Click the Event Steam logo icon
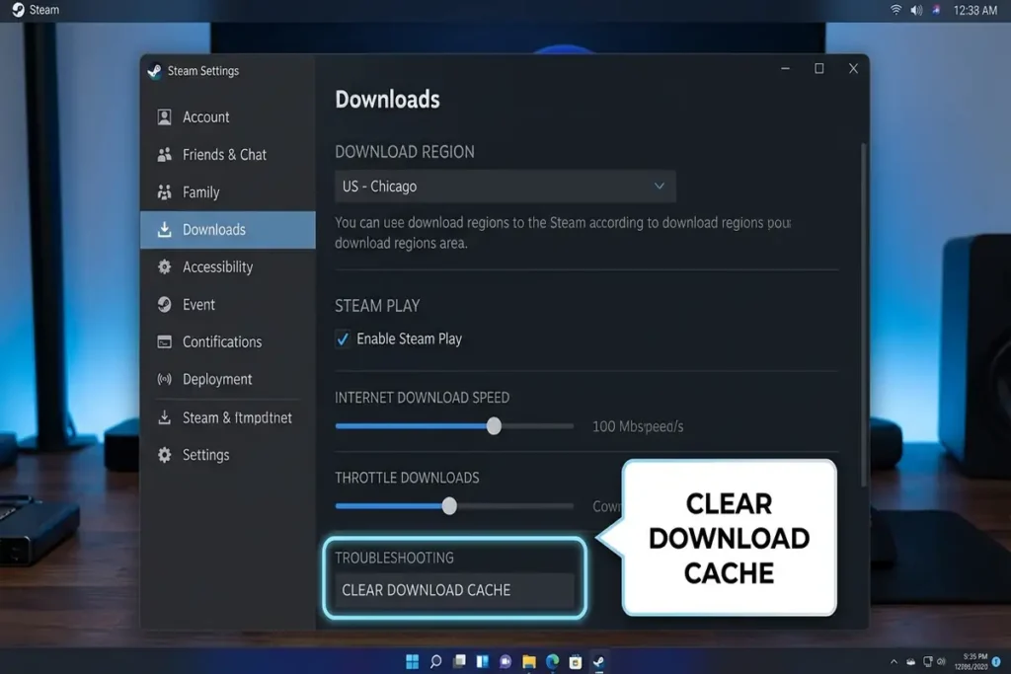 (x=165, y=304)
